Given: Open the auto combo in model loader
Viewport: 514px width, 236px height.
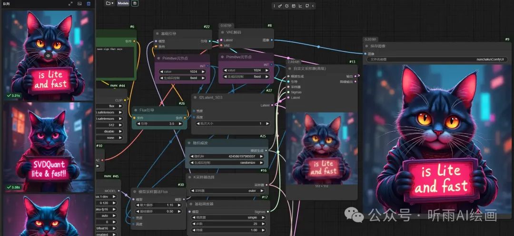Looking at the screenshot, I should point(106,216).
